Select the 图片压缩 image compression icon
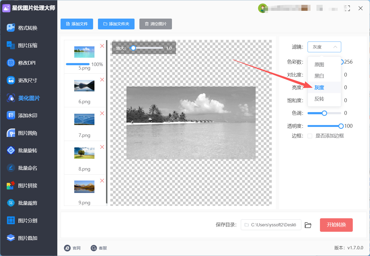 pyautogui.click(x=11, y=45)
